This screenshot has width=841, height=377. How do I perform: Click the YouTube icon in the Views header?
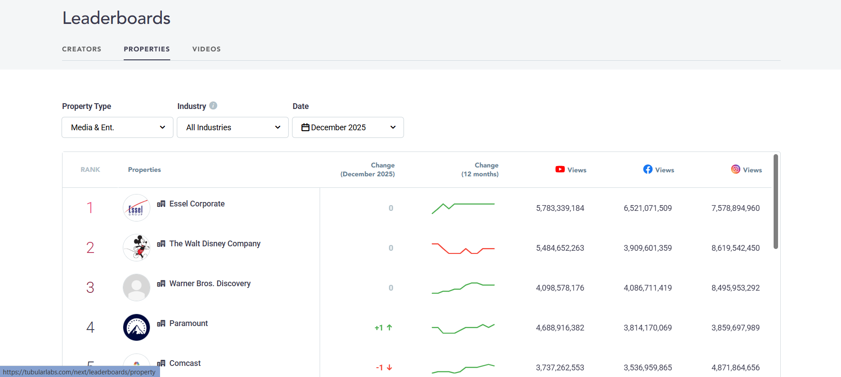560,169
